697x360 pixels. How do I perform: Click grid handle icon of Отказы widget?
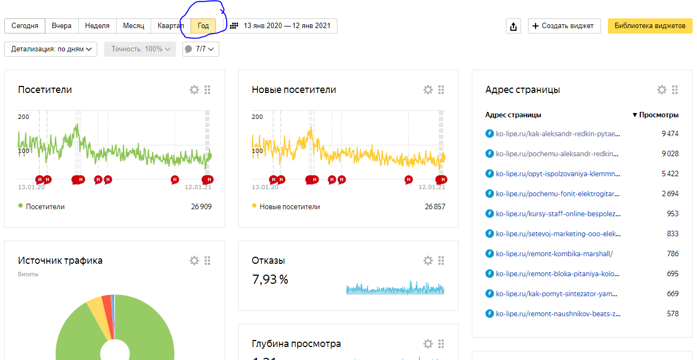coord(441,261)
